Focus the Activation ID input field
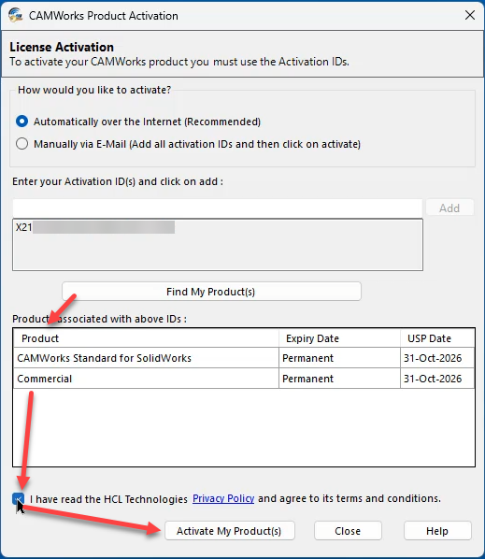The width and height of the screenshot is (485, 559). tap(218, 208)
